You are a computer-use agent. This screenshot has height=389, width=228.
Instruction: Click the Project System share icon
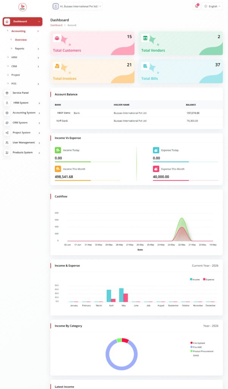(x=7, y=133)
